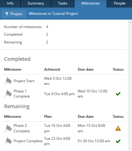Click the Remaining table Due date header

(86, 117)
